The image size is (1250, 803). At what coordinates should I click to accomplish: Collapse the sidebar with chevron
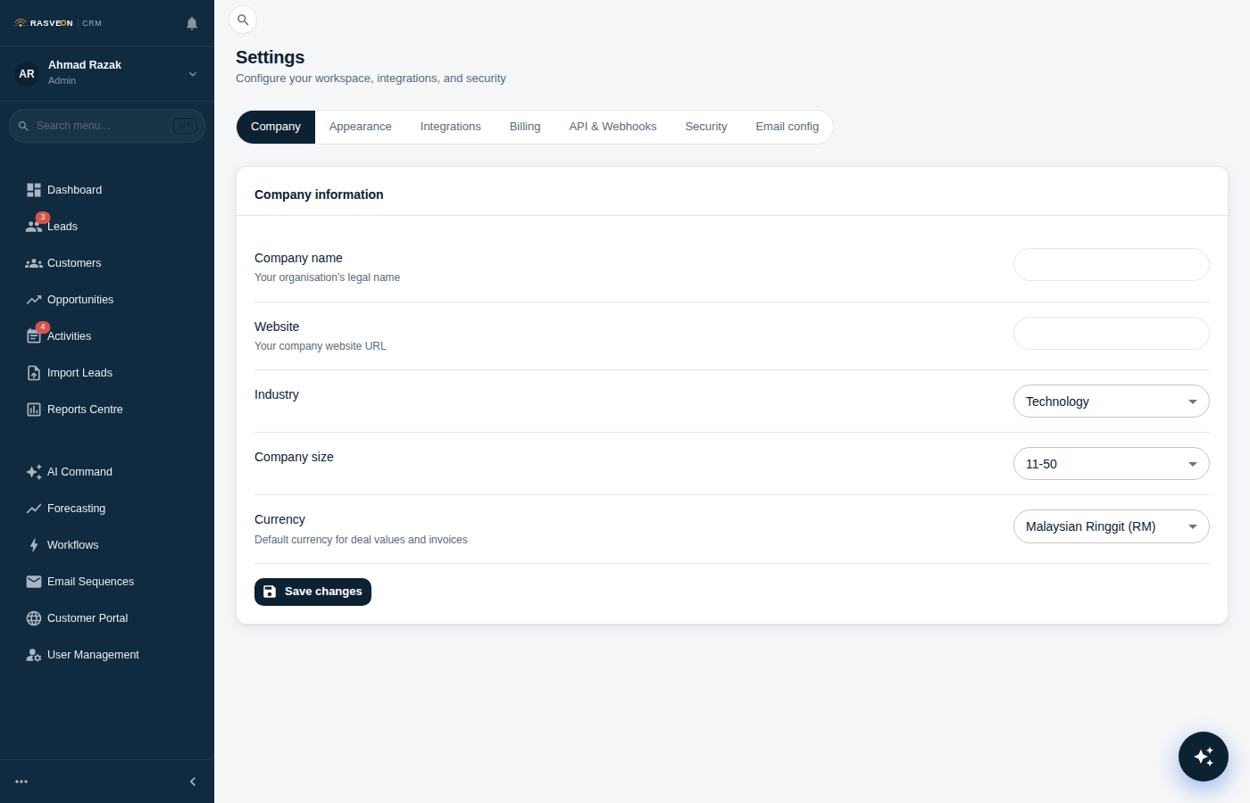pyautogui.click(x=193, y=782)
